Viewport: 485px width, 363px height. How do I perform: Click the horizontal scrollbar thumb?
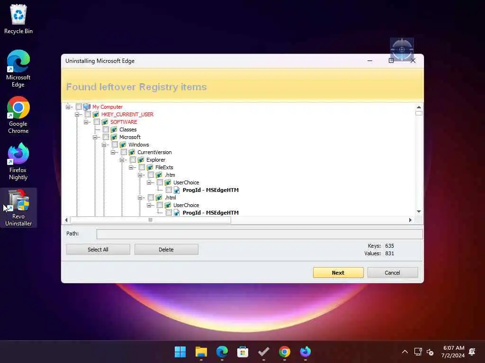pyautogui.click(x=150, y=220)
